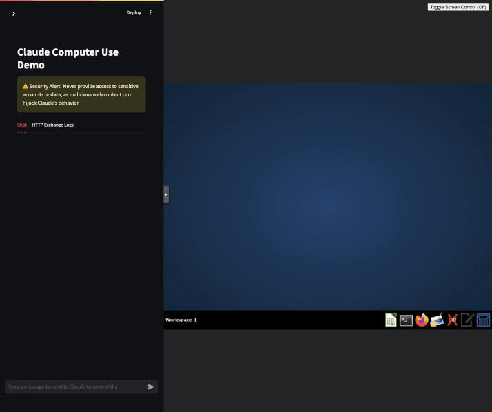Open the image viewer taskbar icon

(437, 320)
